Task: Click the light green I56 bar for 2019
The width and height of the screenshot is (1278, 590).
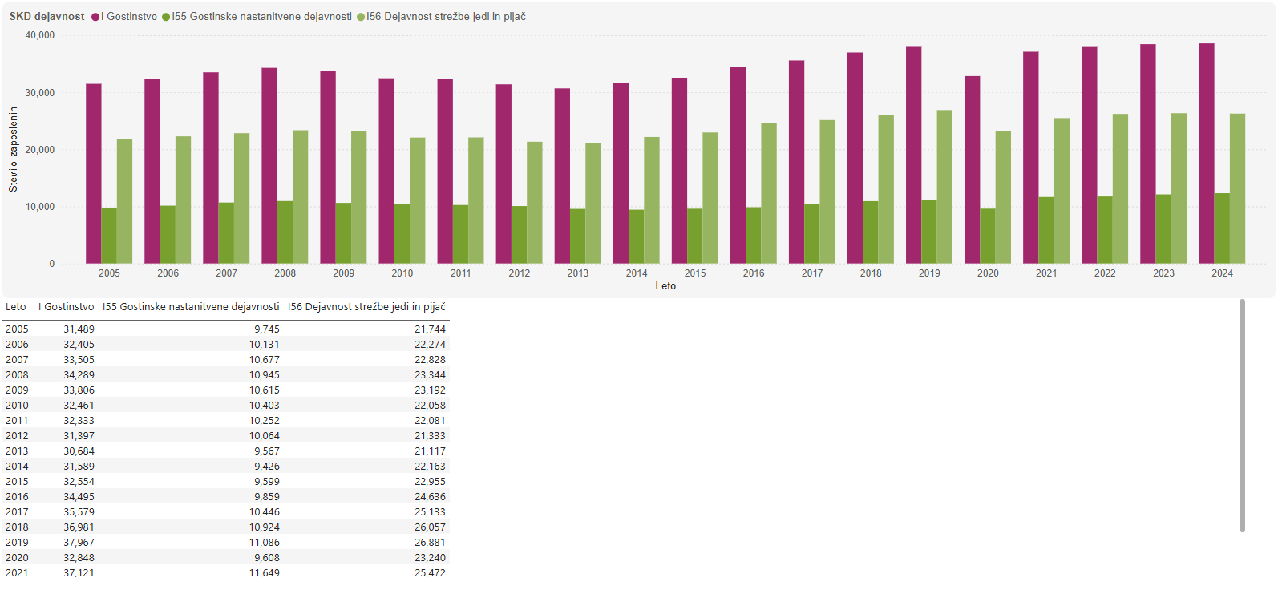Action: 944,187
